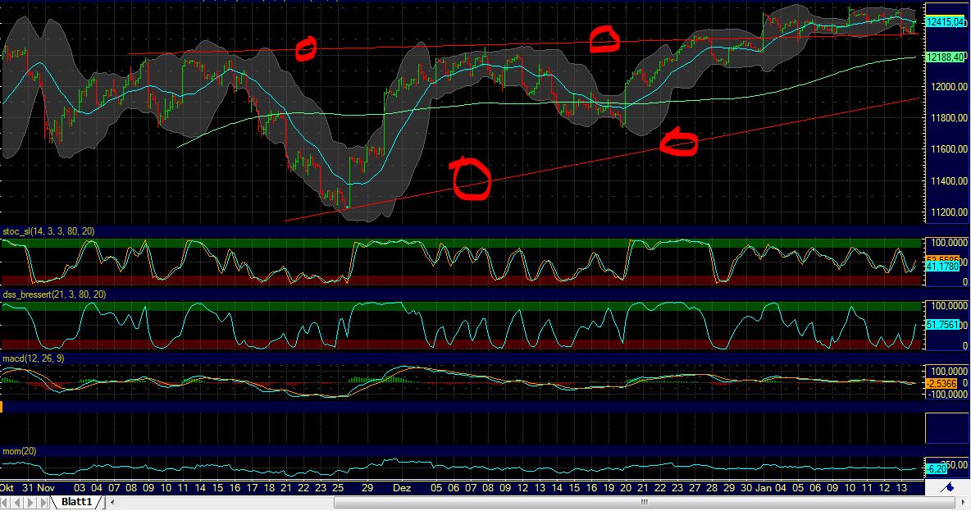Viewport: 971px width, 511px height.
Task: Click the small chevron beside the Blatt1 tab
Action: tap(112, 502)
